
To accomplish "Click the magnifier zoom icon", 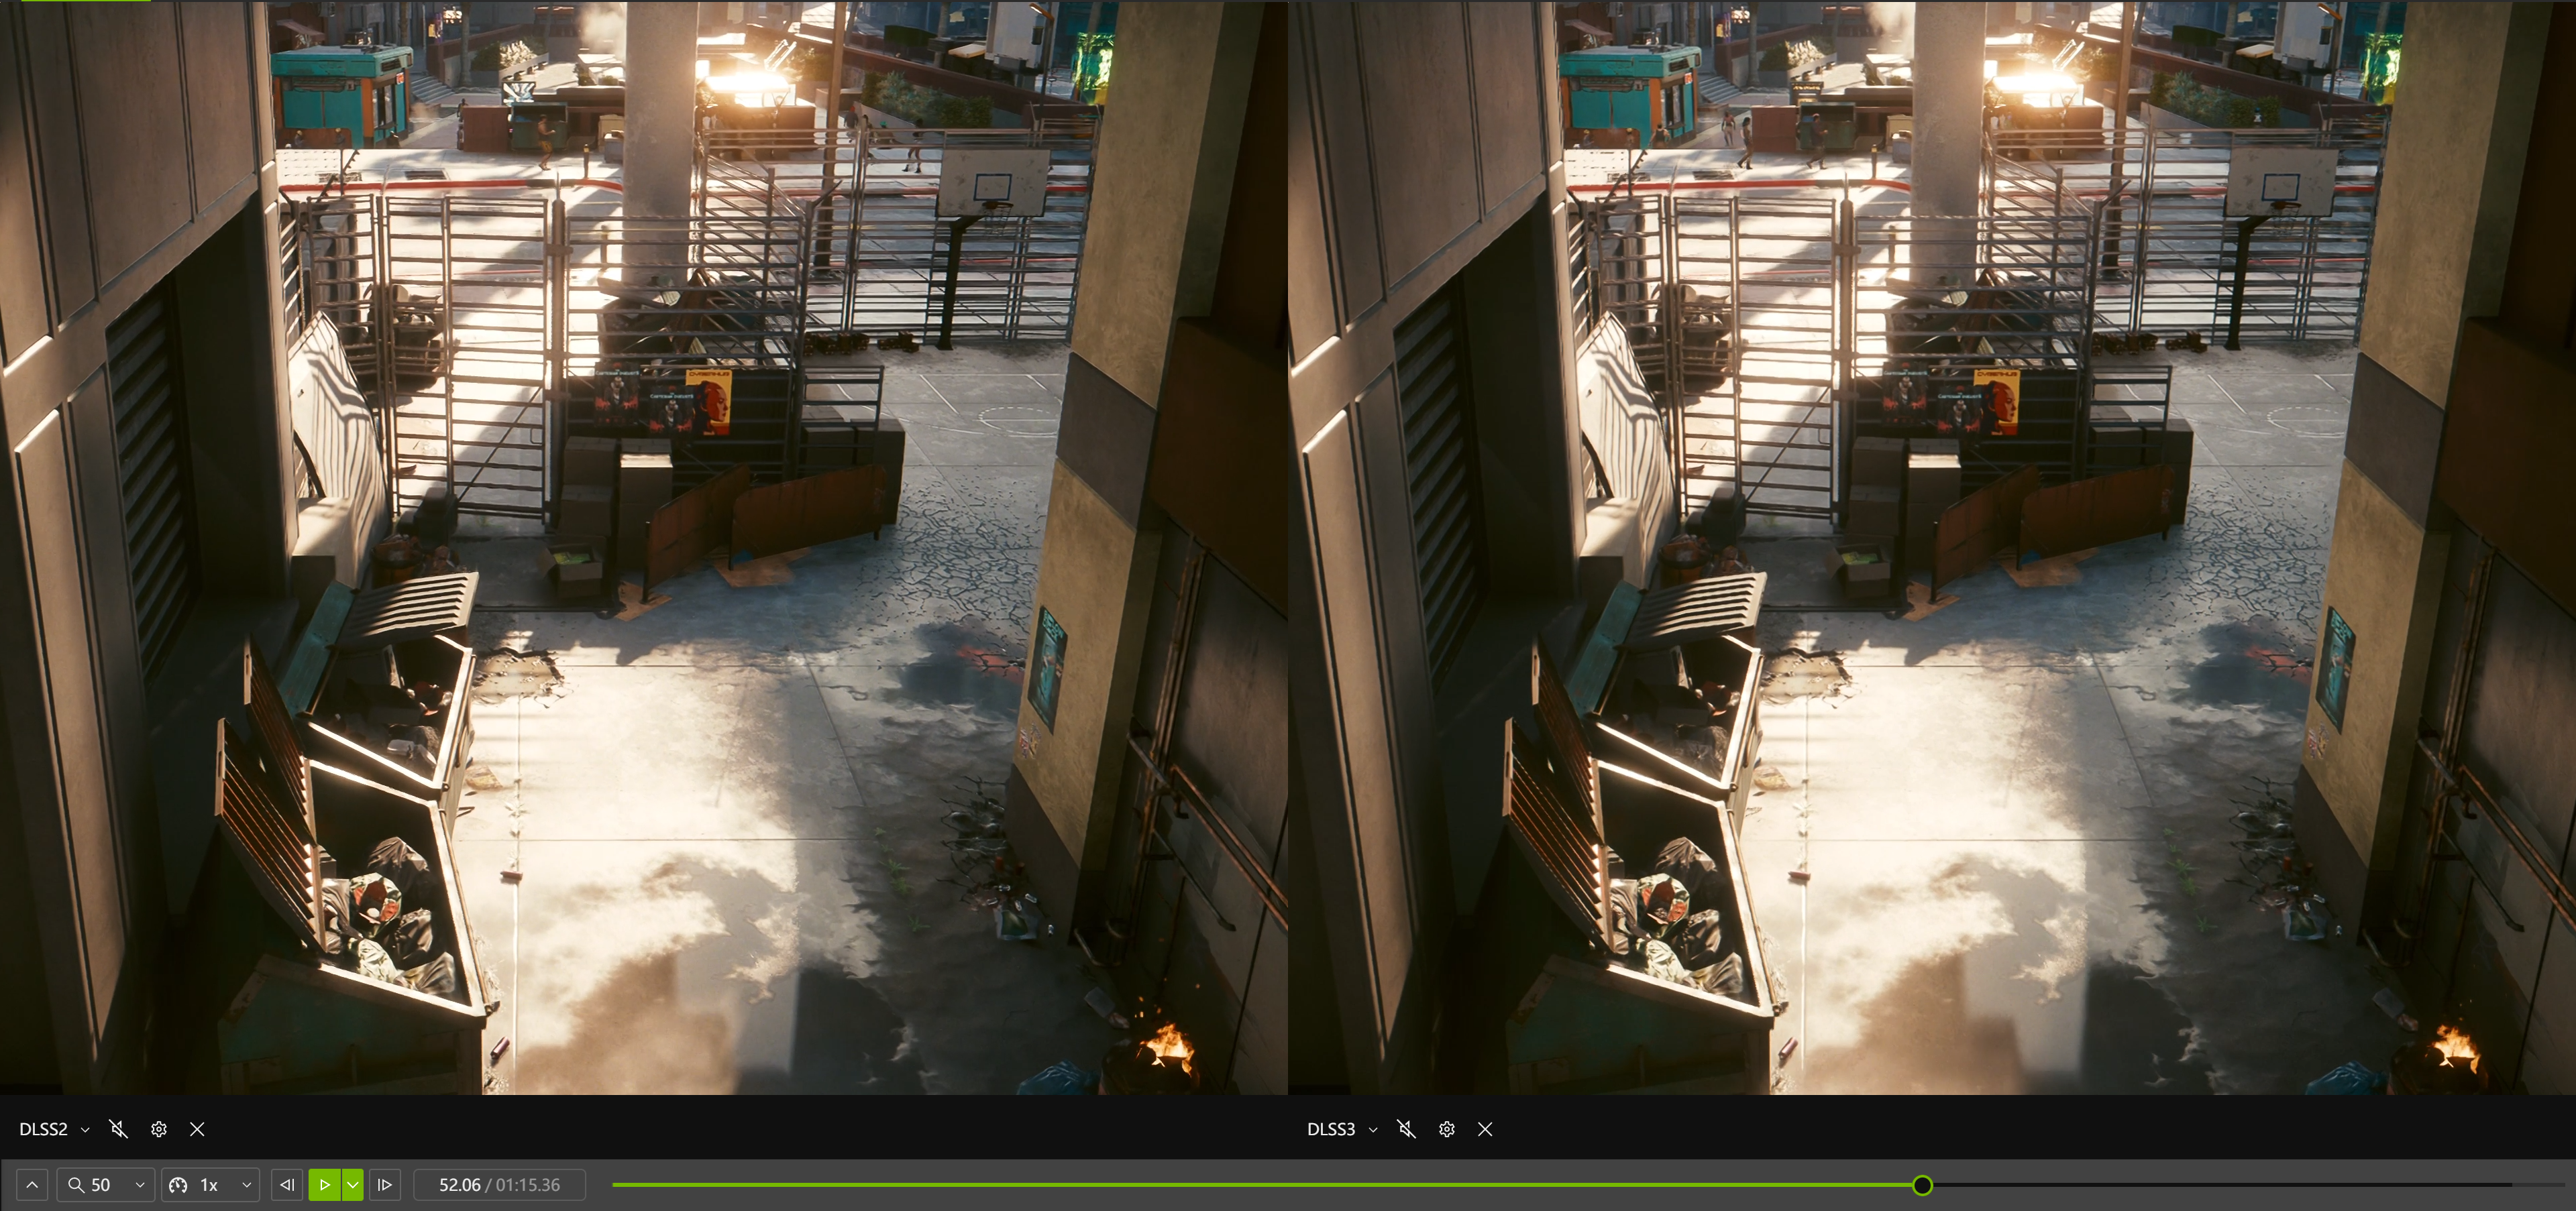I will (76, 1185).
